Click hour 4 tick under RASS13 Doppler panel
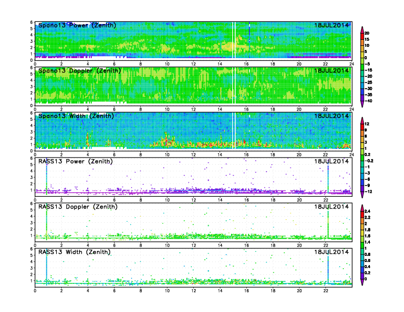The width and height of the screenshot is (404, 312). 88,246
